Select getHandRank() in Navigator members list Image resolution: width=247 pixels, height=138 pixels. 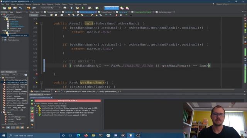(15, 87)
